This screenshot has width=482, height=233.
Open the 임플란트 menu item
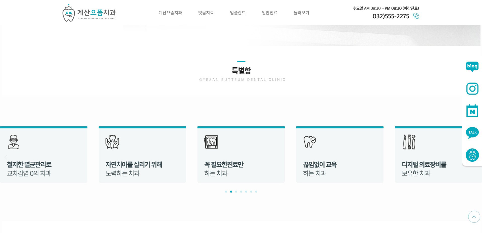point(237,13)
